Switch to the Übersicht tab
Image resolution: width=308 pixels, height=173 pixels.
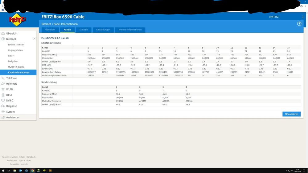[50, 30]
